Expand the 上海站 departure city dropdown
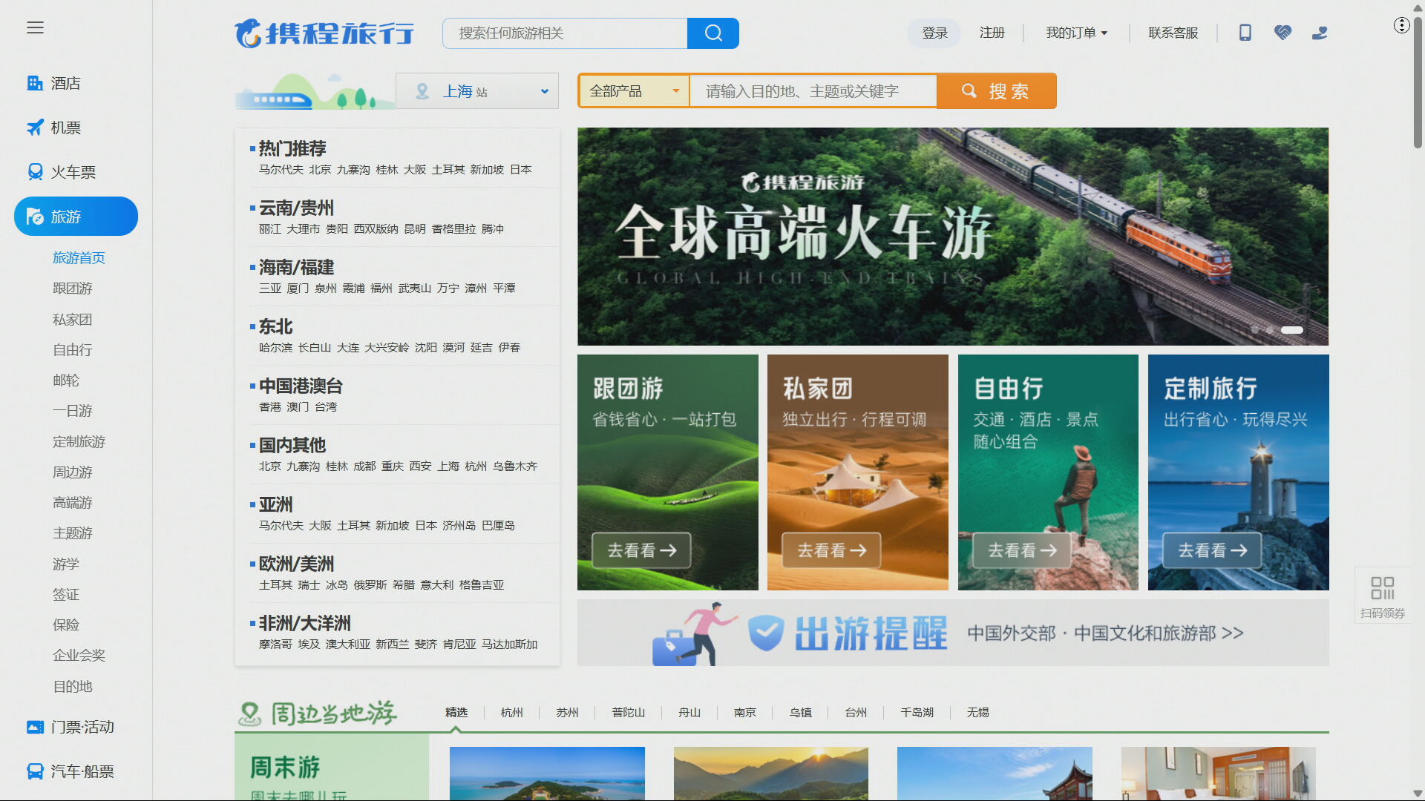The image size is (1425, 801). point(477,91)
